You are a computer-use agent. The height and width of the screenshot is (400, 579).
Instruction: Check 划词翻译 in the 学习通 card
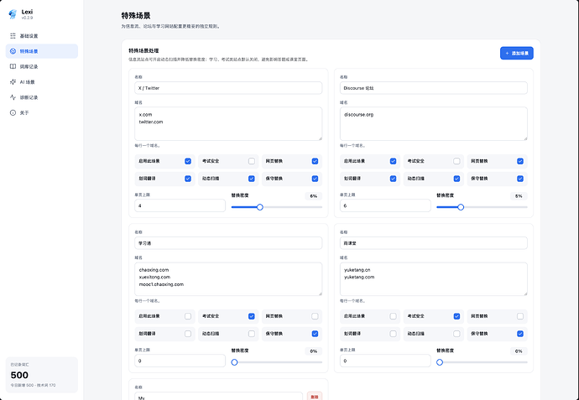coord(188,334)
